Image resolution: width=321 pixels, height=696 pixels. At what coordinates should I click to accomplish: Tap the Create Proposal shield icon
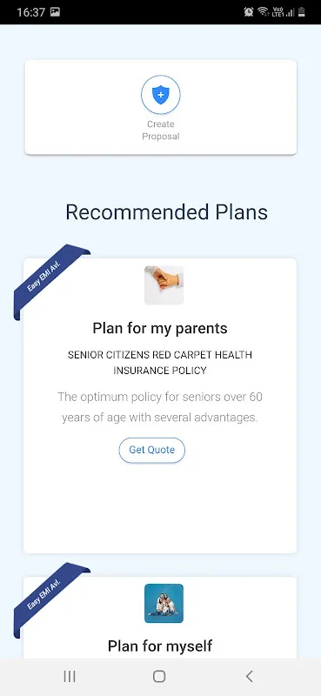click(161, 95)
